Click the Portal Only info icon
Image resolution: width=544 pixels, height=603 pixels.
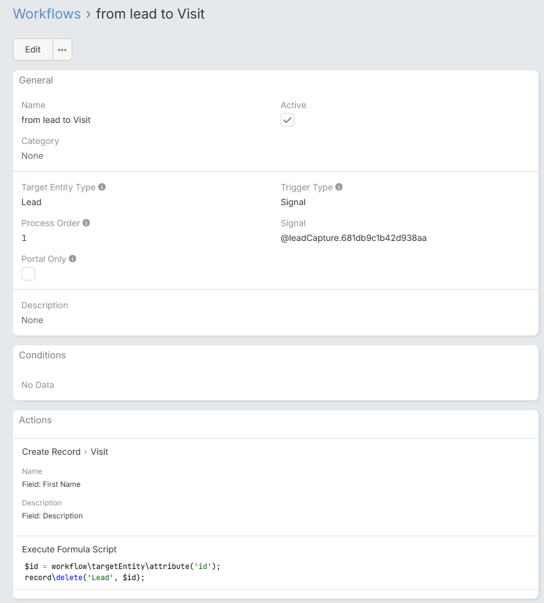[x=73, y=258]
